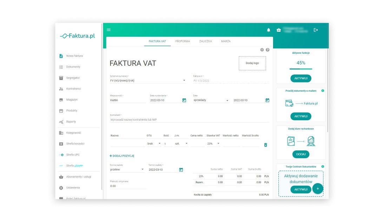Click the briefcase company icon
Image resolution: width=384 pixels, height=222 pixels.
(x=279, y=30)
